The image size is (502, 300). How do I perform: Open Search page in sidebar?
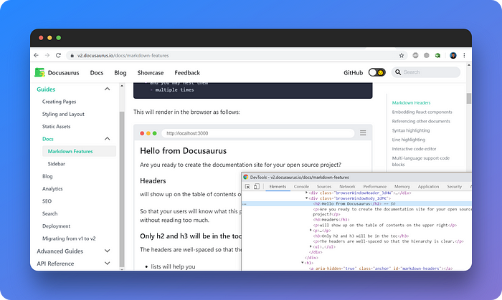(x=50, y=214)
